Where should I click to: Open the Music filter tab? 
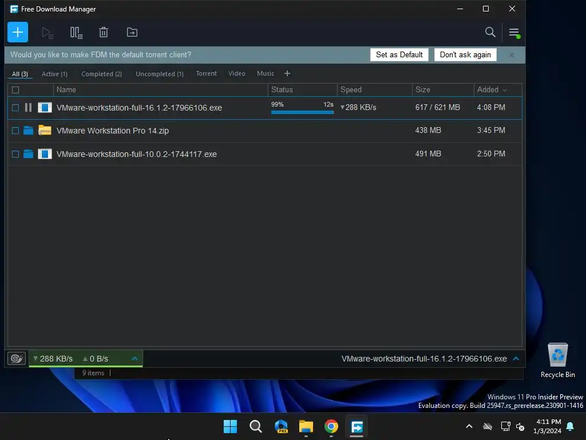(266, 73)
